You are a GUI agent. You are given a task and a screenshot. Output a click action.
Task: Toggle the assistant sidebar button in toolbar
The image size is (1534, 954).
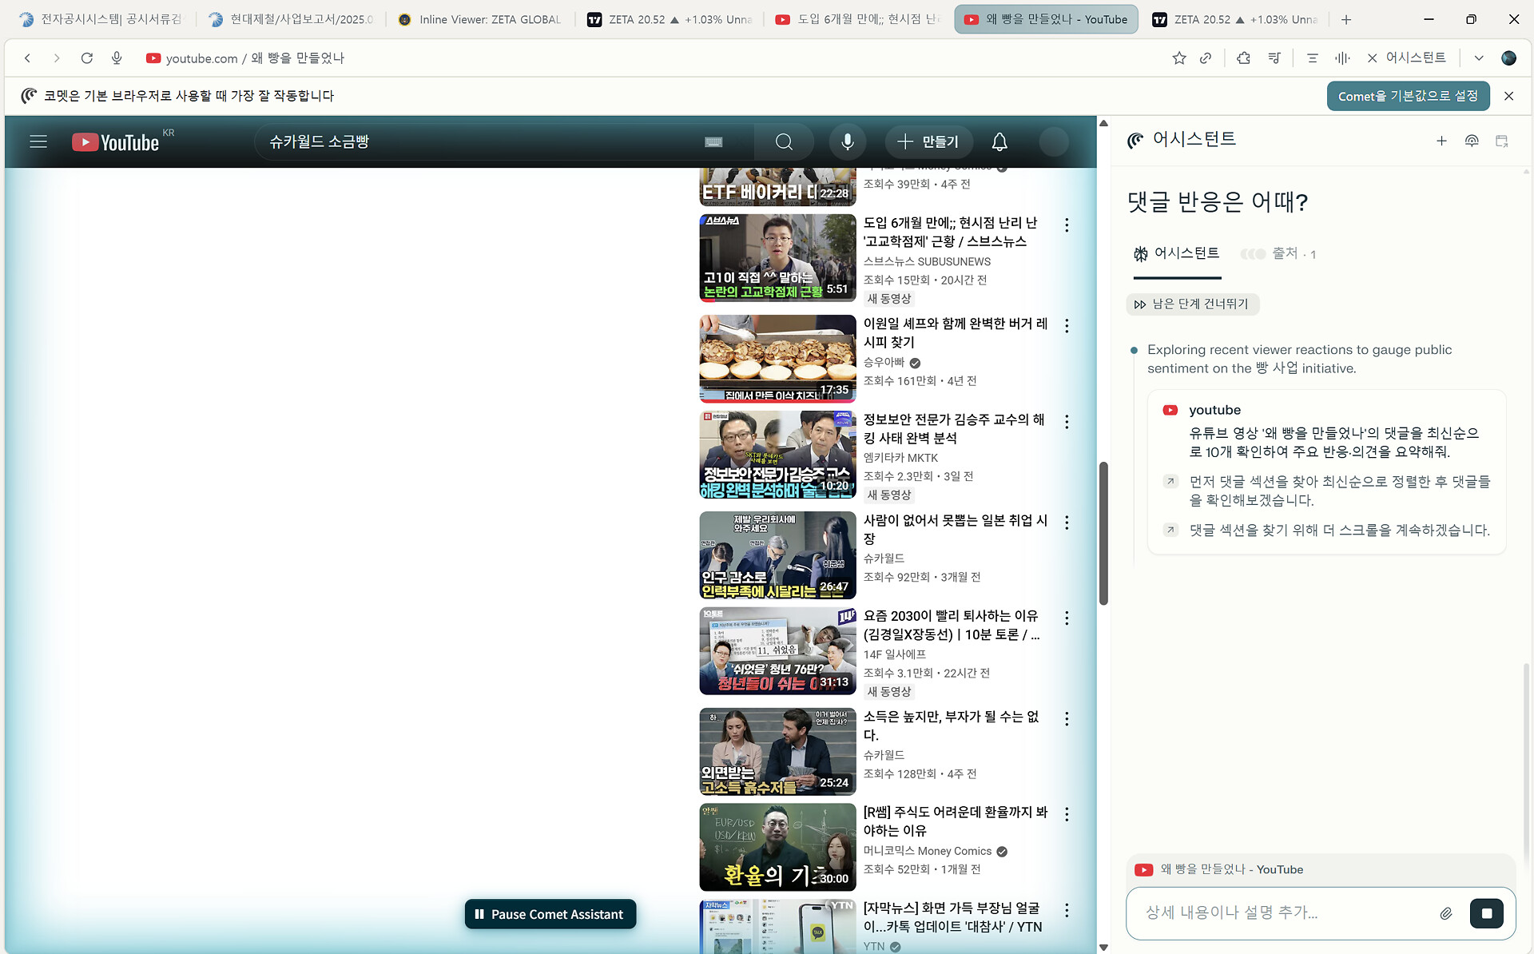tap(1407, 58)
